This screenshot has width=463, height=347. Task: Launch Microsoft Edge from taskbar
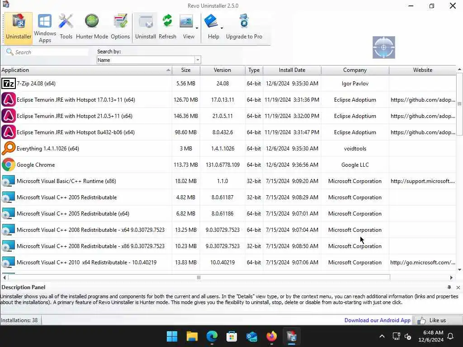coord(212,336)
